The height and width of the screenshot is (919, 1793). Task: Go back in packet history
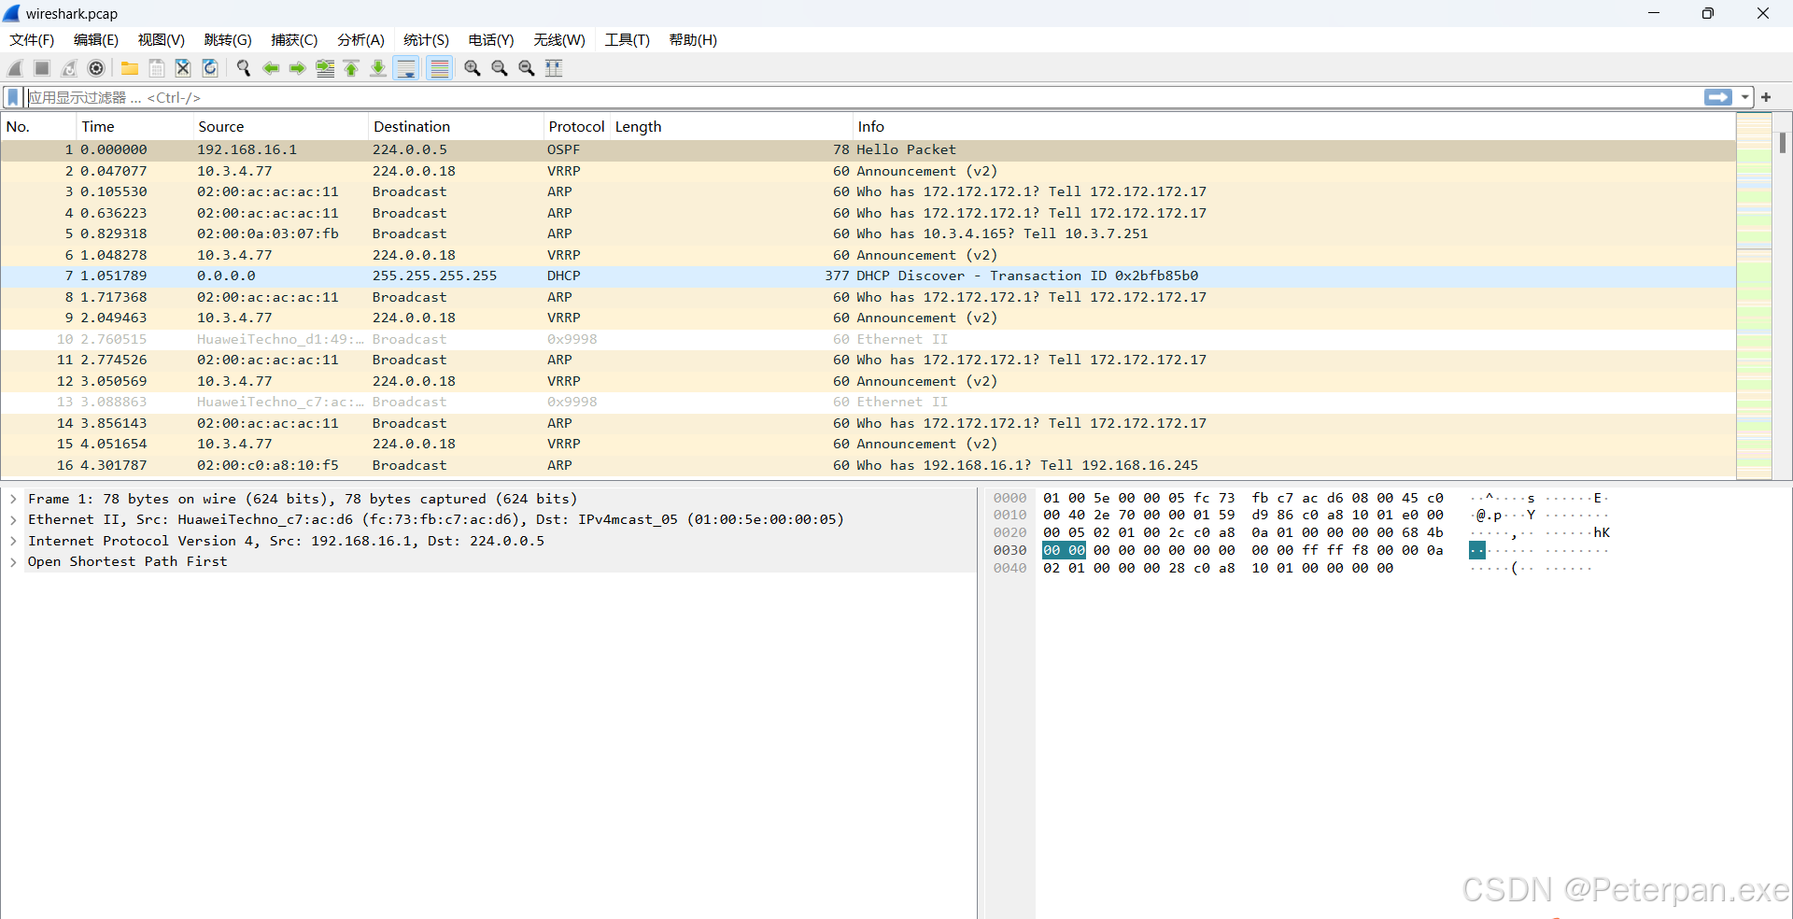point(271,68)
